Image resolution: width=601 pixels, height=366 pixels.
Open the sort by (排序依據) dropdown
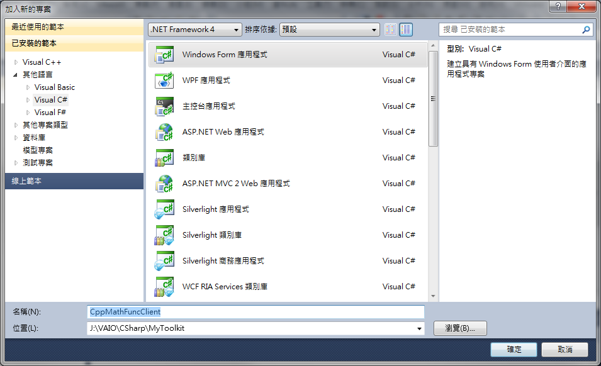click(330, 30)
